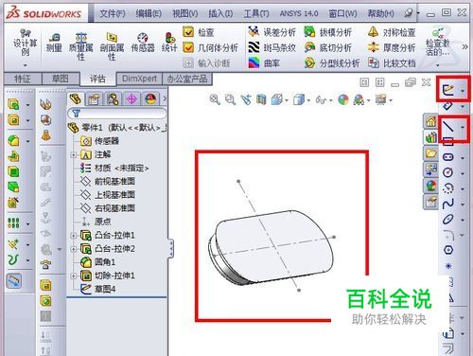Switch to the 特征 features tab
473x356 pixels.
tap(23, 79)
